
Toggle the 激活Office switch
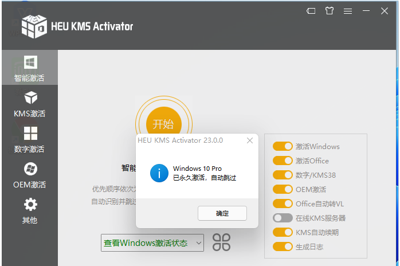[283, 161]
